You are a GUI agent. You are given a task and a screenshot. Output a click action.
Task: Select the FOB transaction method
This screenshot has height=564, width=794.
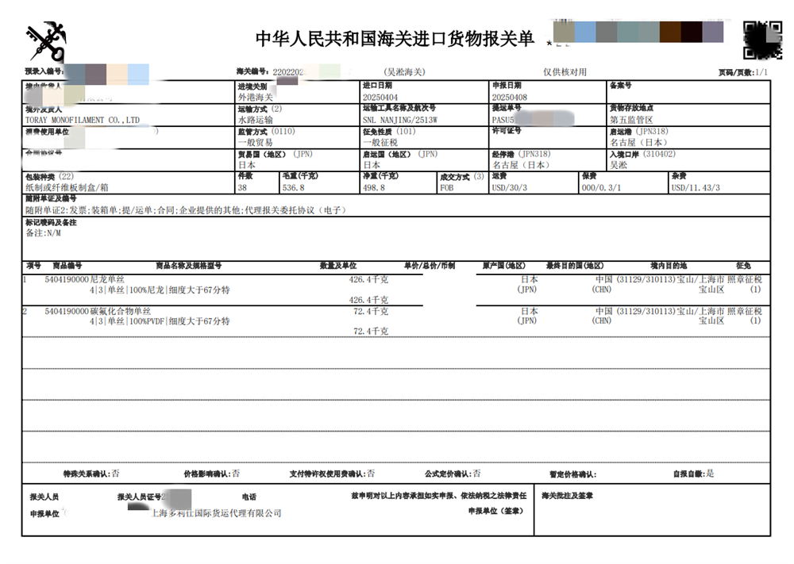tap(447, 188)
